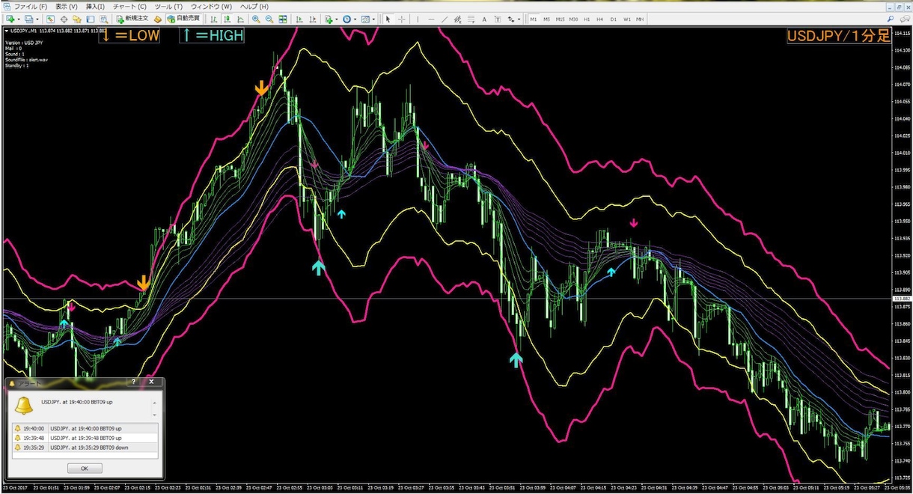Screen dimensions: 913x494
Task: Select the trendline drawing tool
Action: coord(445,19)
